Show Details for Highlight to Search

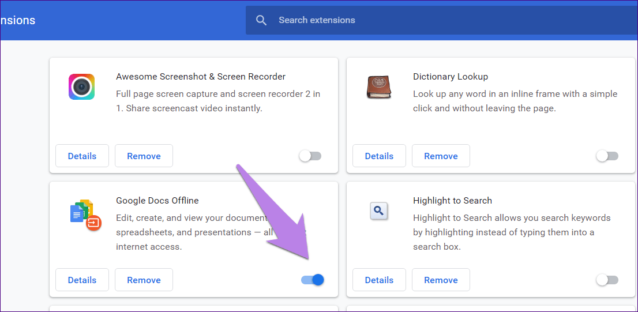[379, 280]
